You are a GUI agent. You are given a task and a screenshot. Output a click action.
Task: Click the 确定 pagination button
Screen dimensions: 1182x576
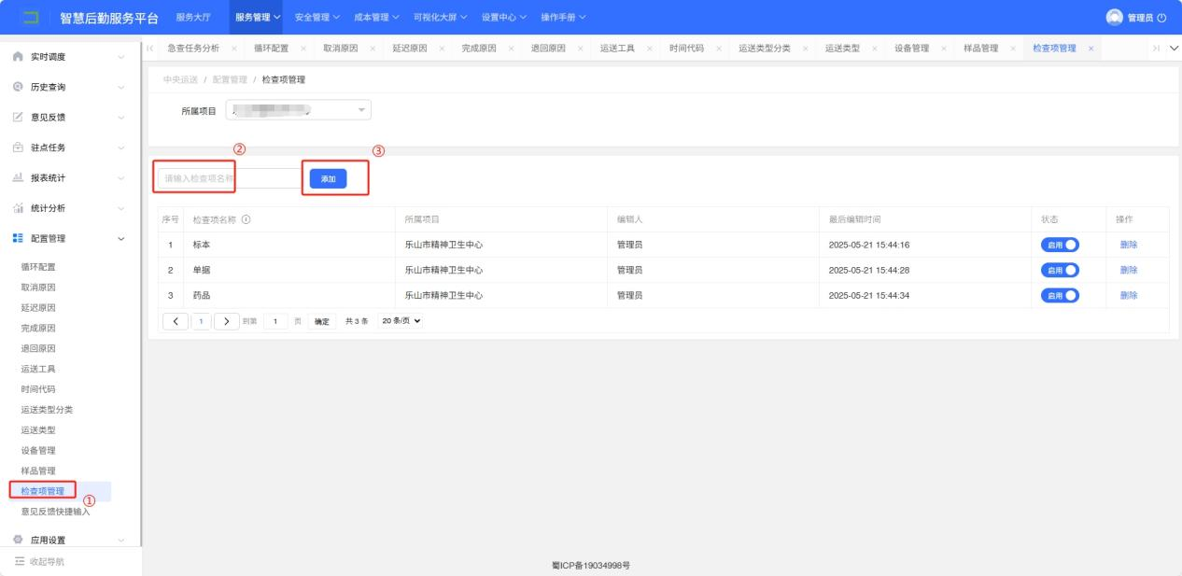322,321
